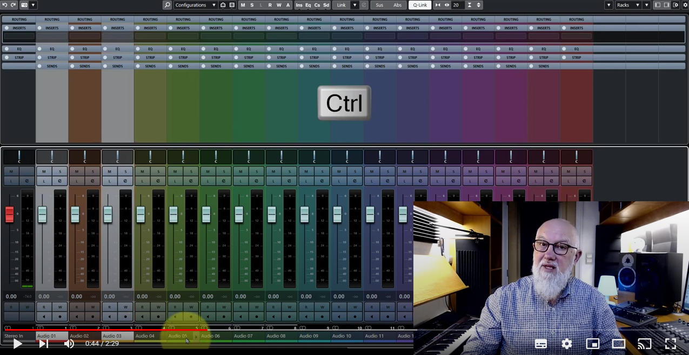Viewport: 689px width, 355px height.
Task: Click the rack home icon beside Configurations
Action: pyautogui.click(x=223, y=5)
